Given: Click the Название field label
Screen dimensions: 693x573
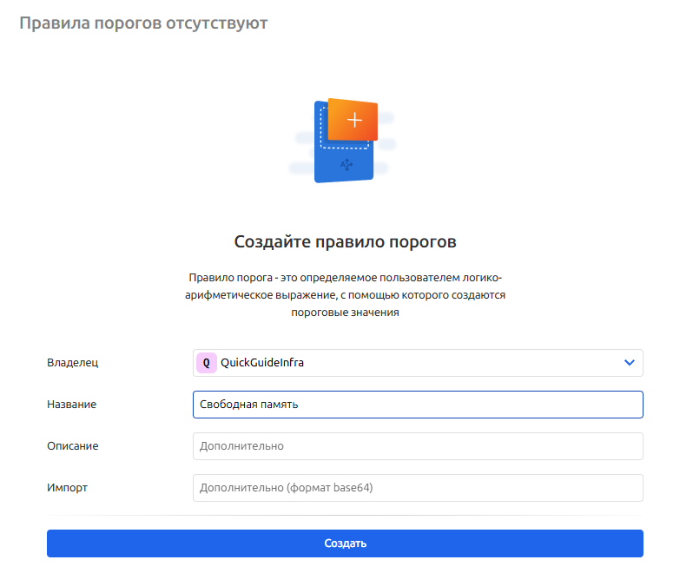Looking at the screenshot, I should (x=71, y=405).
